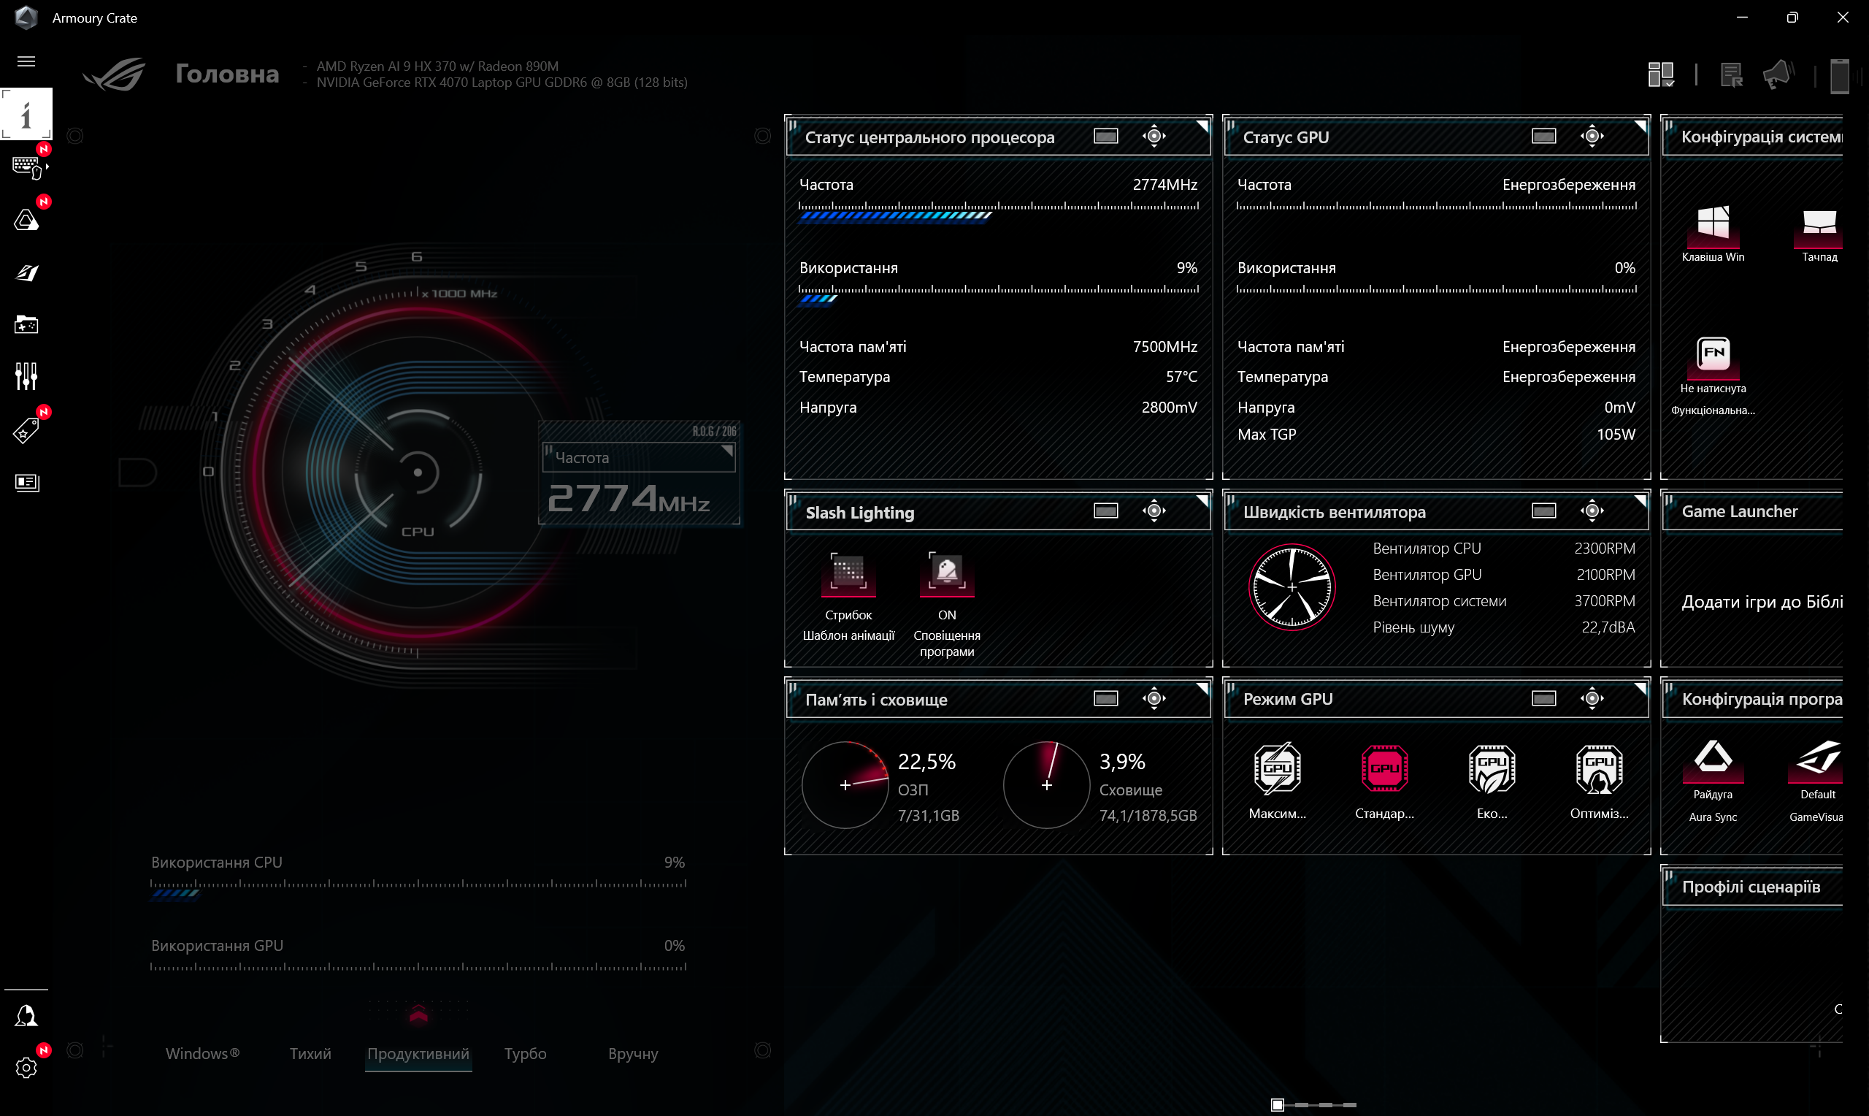Open the hamburger navigation menu
The height and width of the screenshot is (1116, 1869).
click(27, 60)
